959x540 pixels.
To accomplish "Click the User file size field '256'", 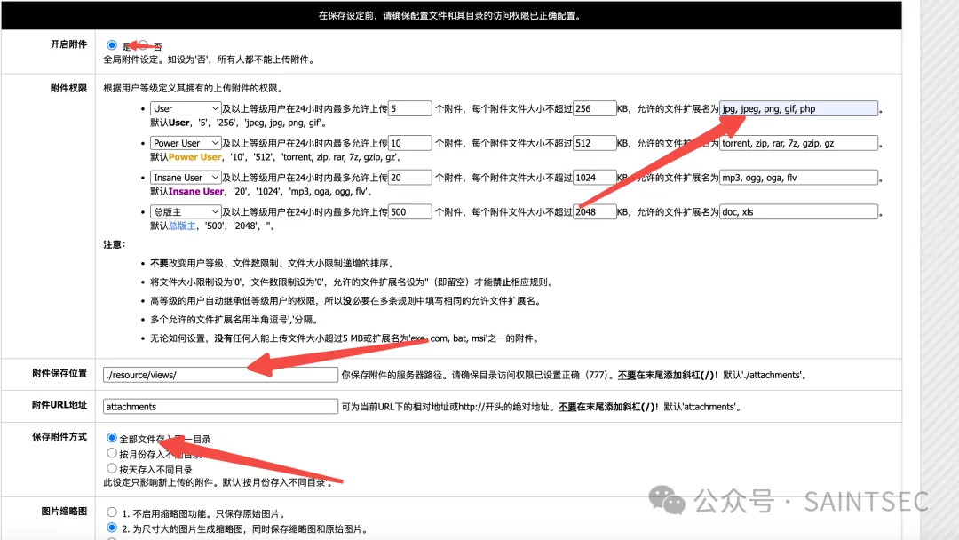I will coord(594,108).
